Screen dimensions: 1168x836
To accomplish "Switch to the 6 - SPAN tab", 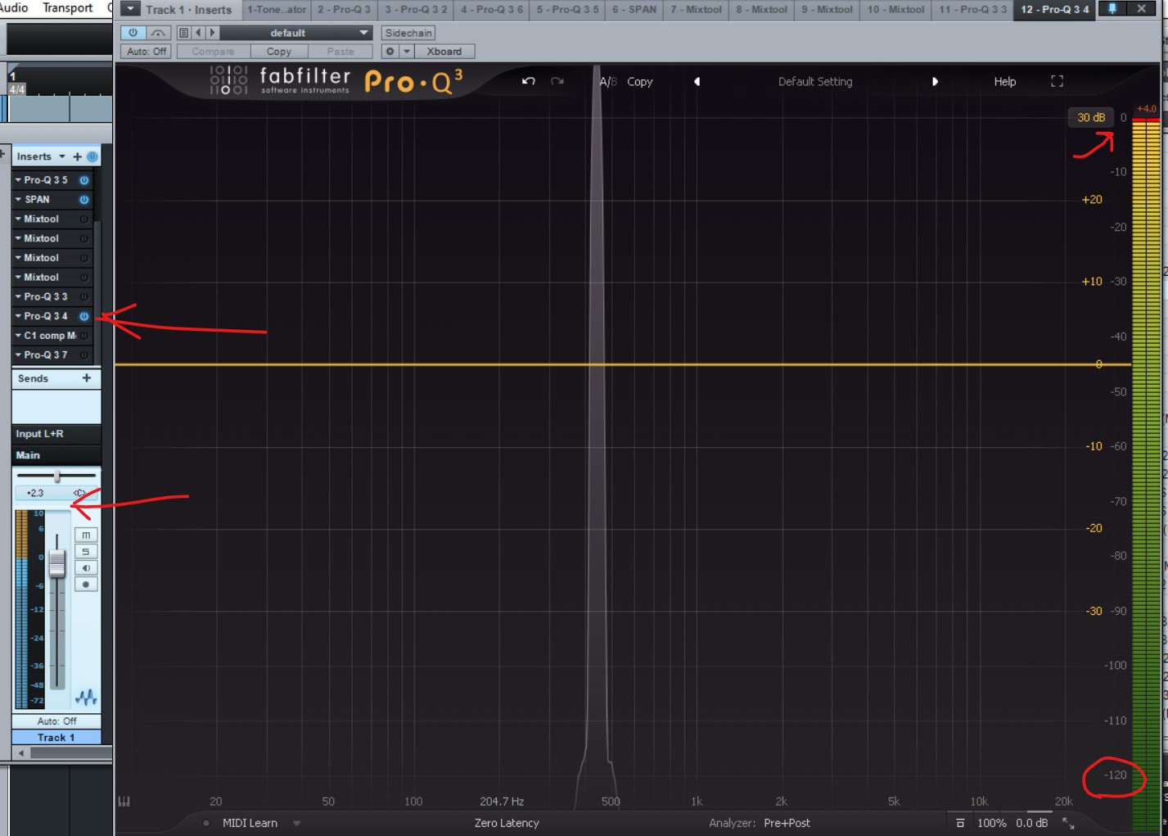I will coord(634,9).
